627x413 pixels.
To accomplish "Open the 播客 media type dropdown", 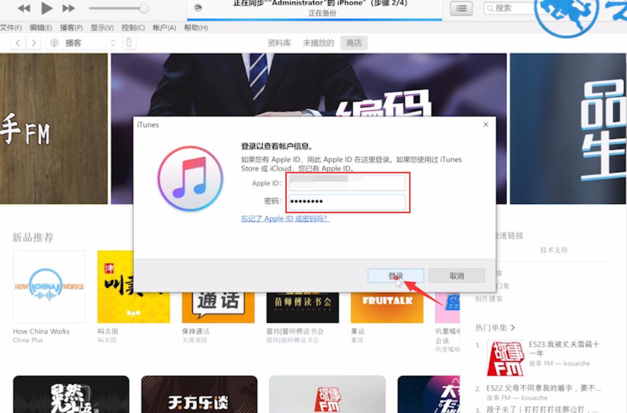I will point(82,43).
